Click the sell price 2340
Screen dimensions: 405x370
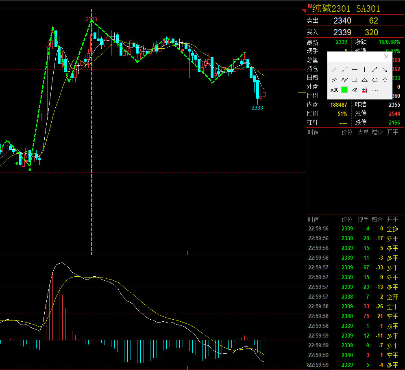coord(342,21)
